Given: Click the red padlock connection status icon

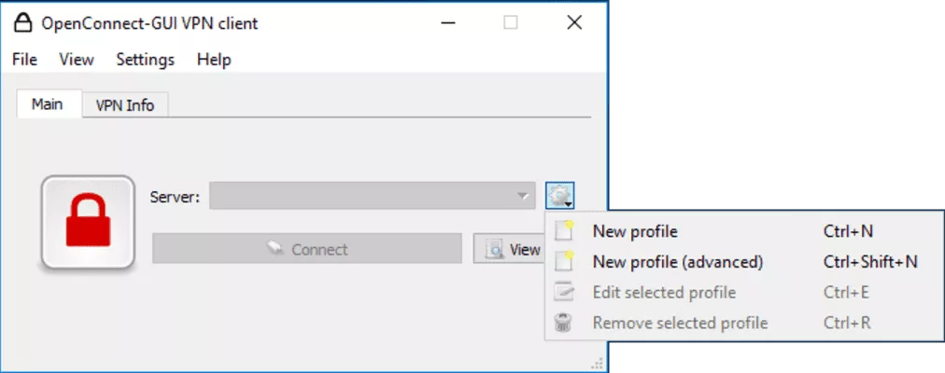Looking at the screenshot, I should pos(87,222).
